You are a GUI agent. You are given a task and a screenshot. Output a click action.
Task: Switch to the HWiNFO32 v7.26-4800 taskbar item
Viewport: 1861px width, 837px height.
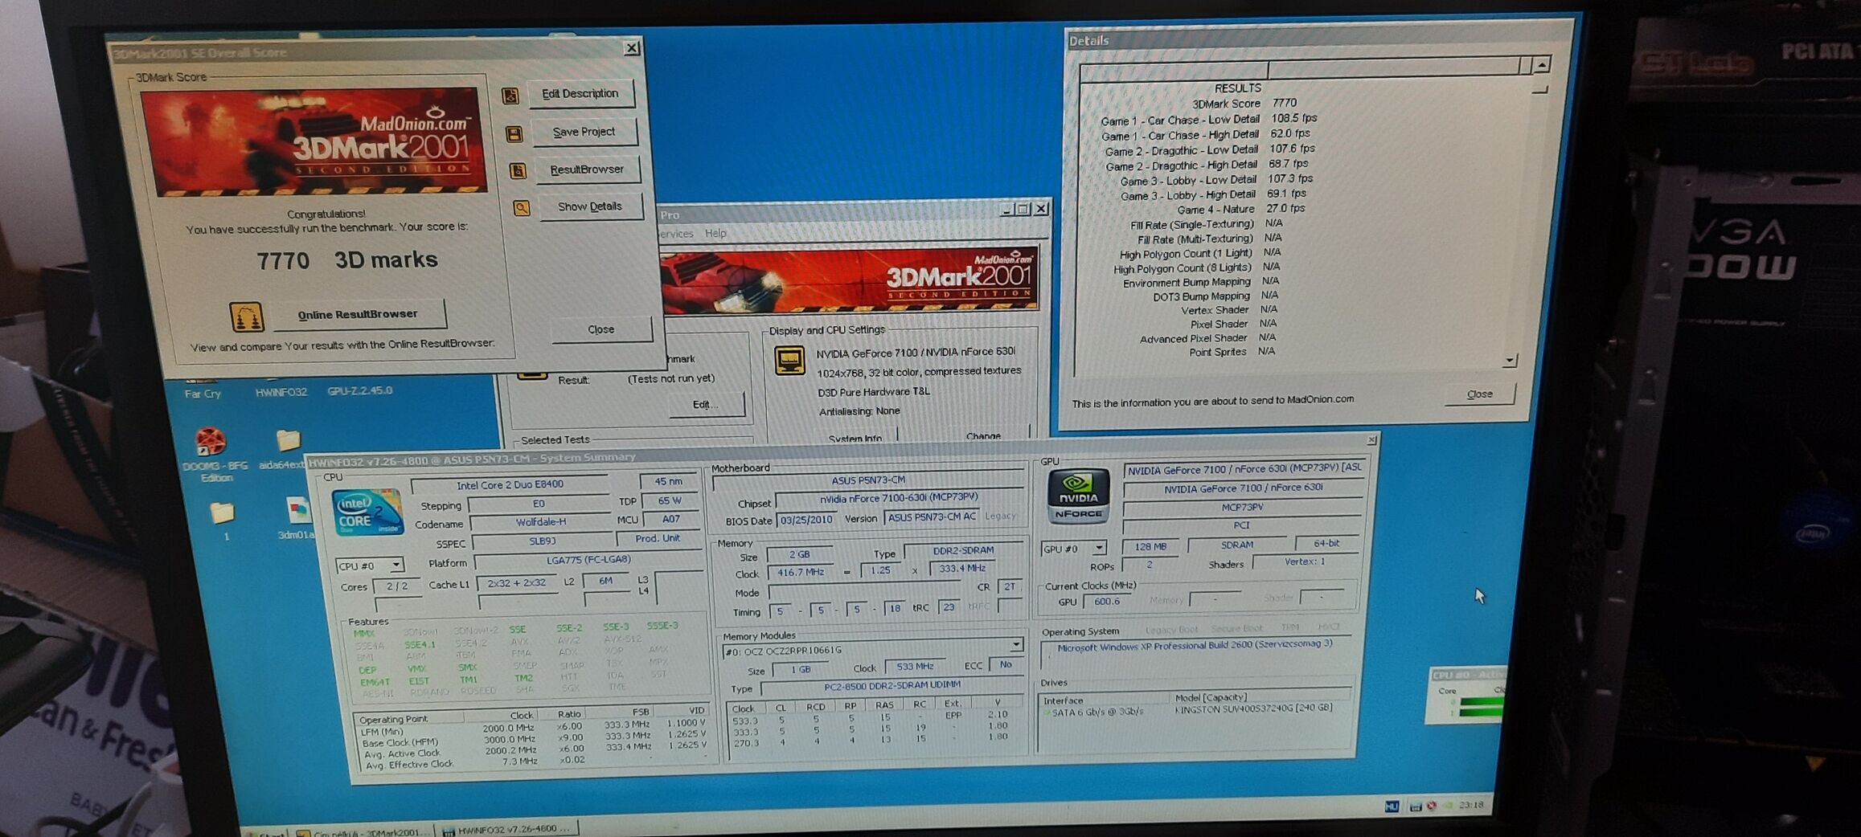coord(510,829)
